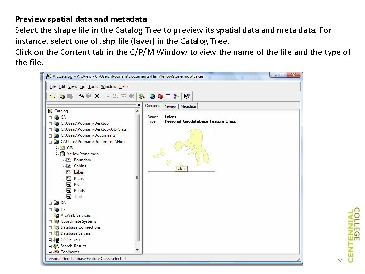This screenshot has height=274, width=365.
Task: Switch to Thumbnails view toolbar button
Action: (131, 96)
